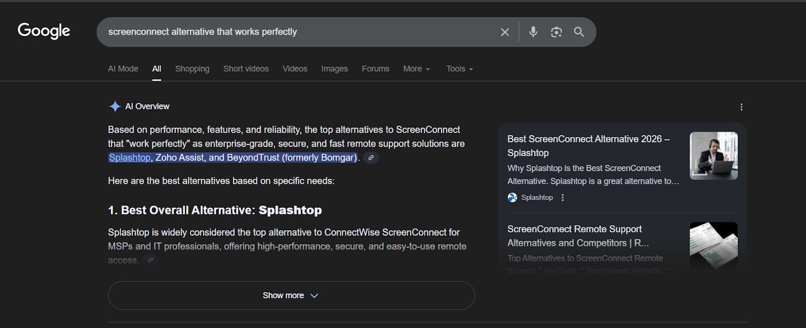The width and height of the screenshot is (806, 328).
Task: Expand AI Overview with Show more
Action: tap(291, 295)
